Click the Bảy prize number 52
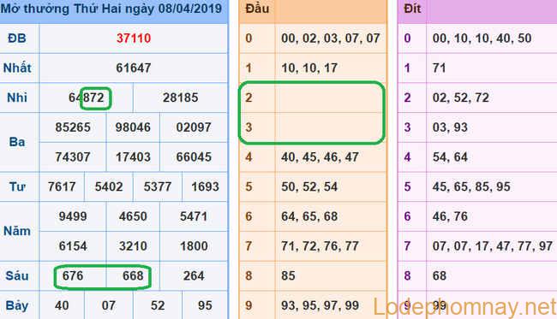 158,305
